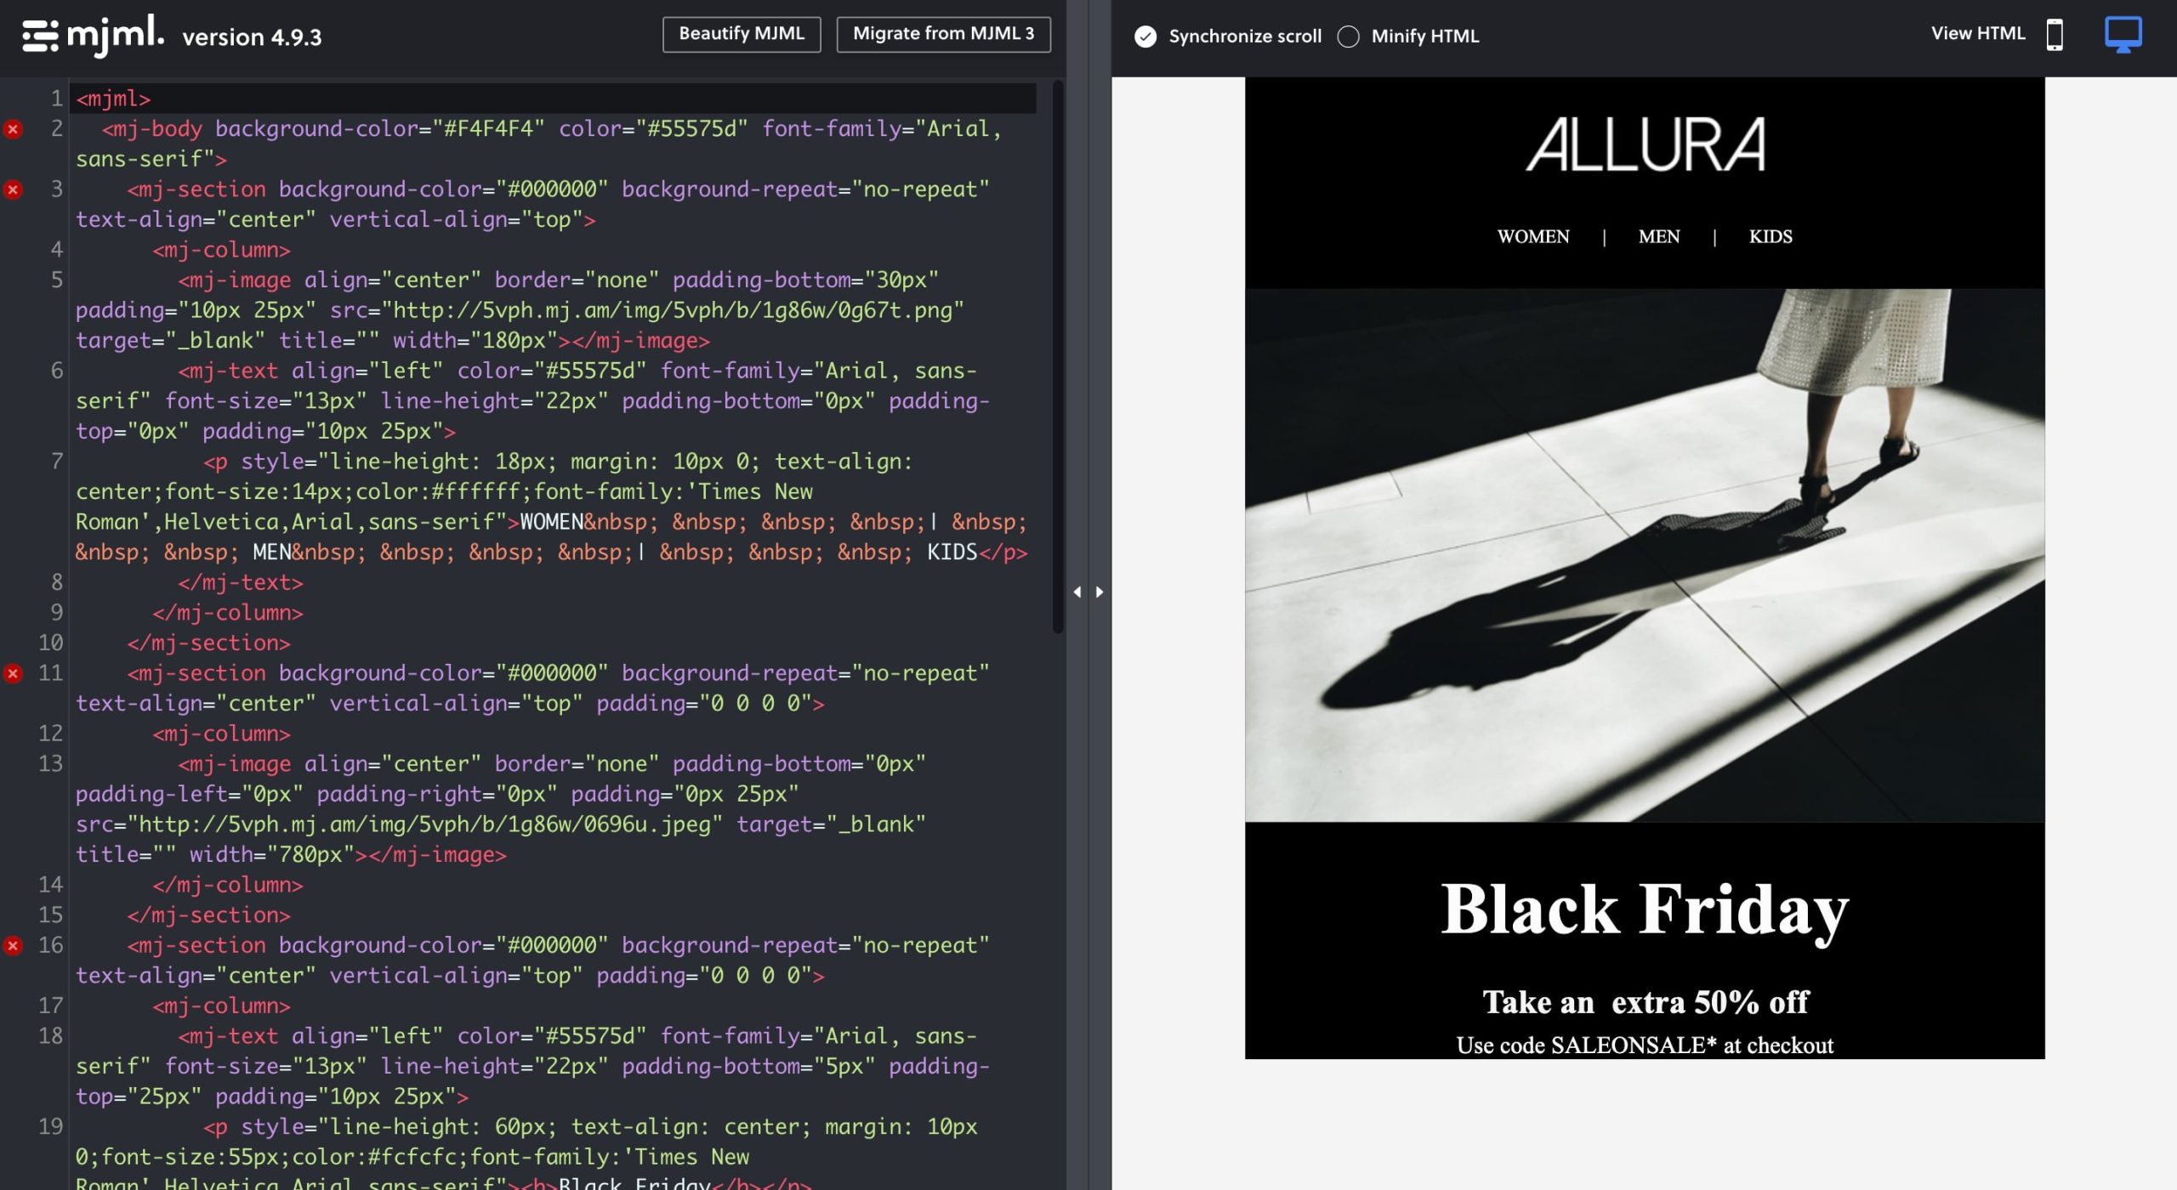
Task: Click </mj-section> on line 15
Action: [208, 915]
